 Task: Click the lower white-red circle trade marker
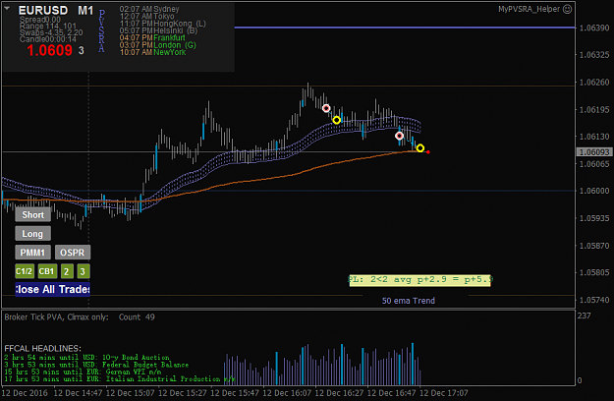(399, 136)
